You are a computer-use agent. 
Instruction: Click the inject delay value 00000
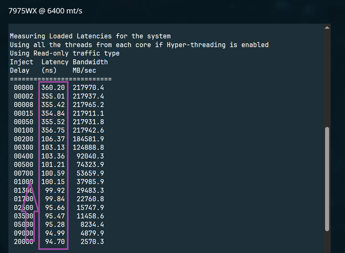[23, 88]
